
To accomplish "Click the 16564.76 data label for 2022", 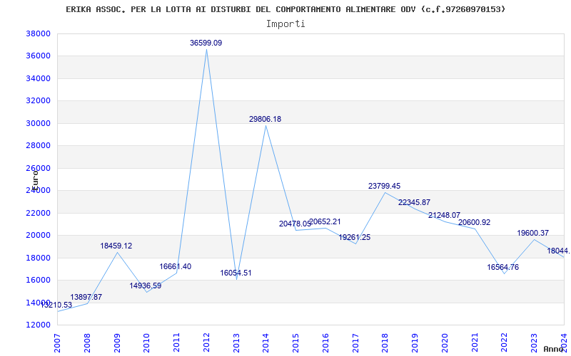I will [503, 268].
